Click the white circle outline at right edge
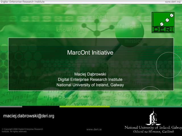Image resolution: width=182 pixels, height=136 pixels. click(169, 65)
